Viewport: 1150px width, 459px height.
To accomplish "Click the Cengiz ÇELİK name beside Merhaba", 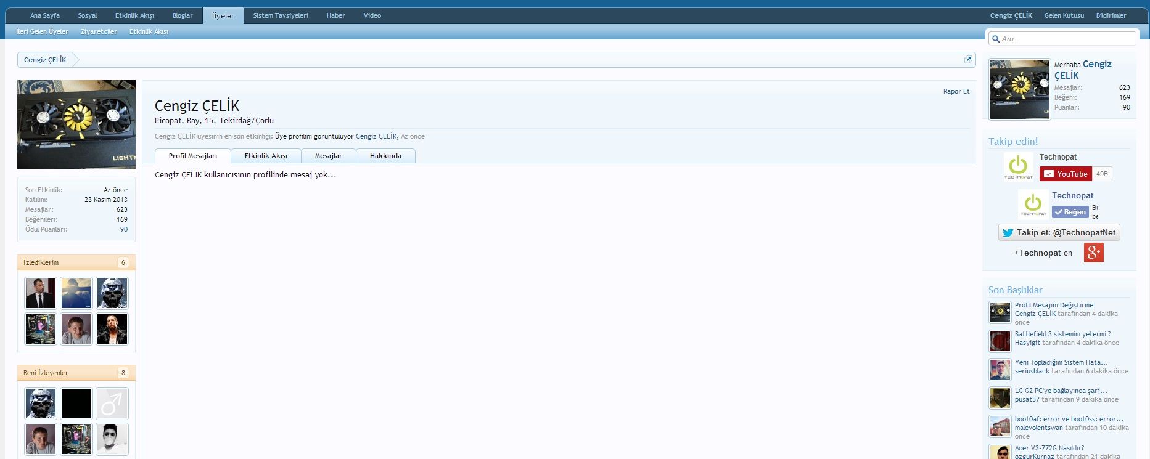I will point(1083,70).
